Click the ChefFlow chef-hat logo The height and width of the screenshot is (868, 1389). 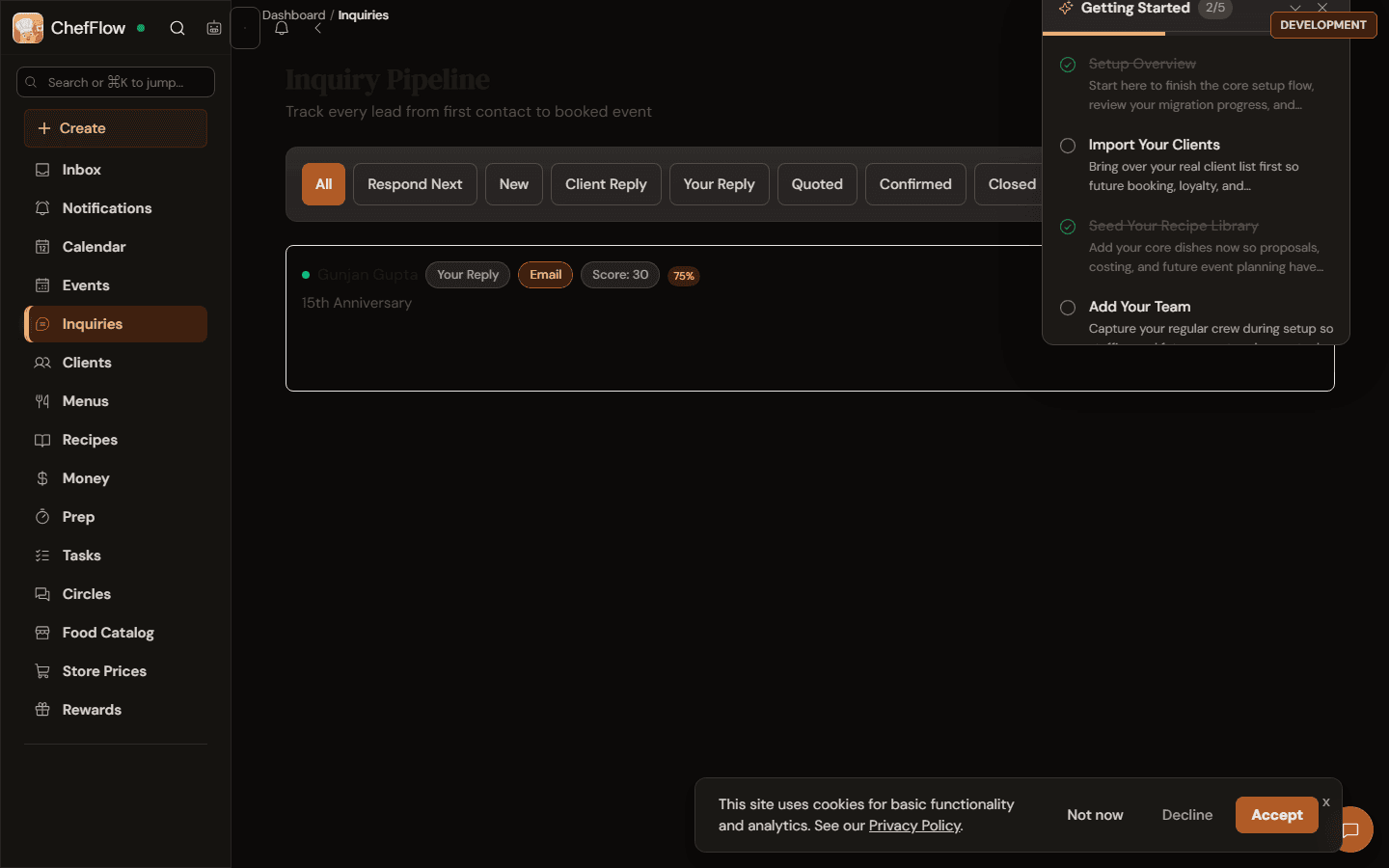click(28, 28)
